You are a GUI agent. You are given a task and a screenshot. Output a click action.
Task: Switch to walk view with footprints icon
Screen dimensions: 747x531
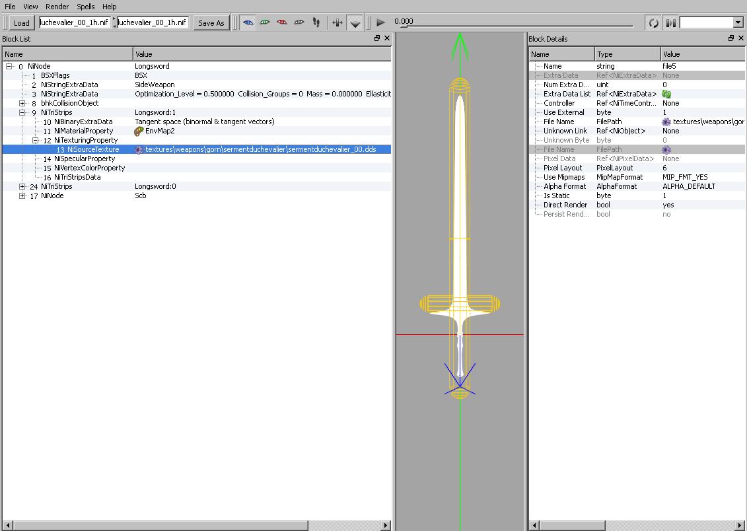click(316, 22)
